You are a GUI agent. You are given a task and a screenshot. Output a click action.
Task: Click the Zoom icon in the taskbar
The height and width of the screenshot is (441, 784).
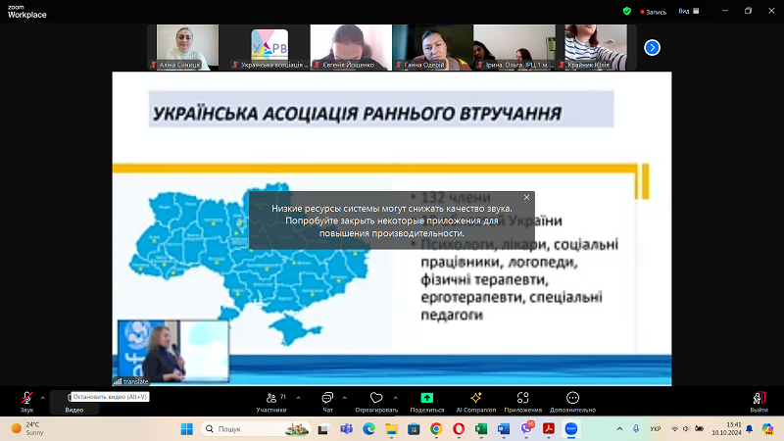click(x=571, y=429)
